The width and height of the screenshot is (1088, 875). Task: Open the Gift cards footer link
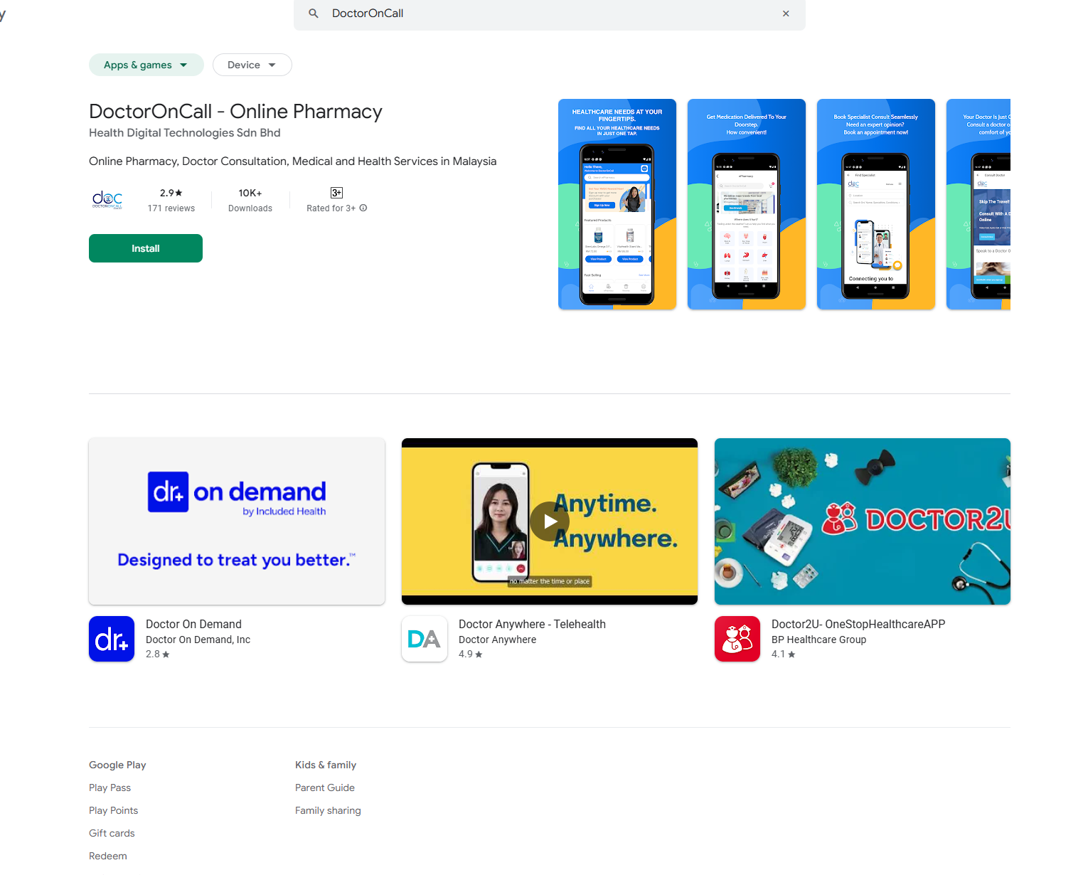click(112, 833)
